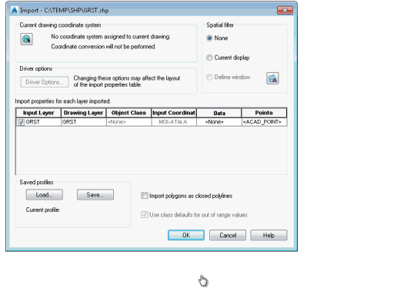Click the define window selection icon
This screenshot has width=407, height=307.
(x=272, y=78)
